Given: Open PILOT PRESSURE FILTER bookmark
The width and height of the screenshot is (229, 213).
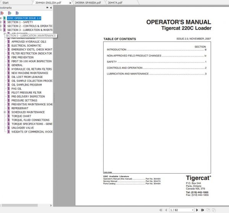Looking at the screenshot, I should point(26,93).
